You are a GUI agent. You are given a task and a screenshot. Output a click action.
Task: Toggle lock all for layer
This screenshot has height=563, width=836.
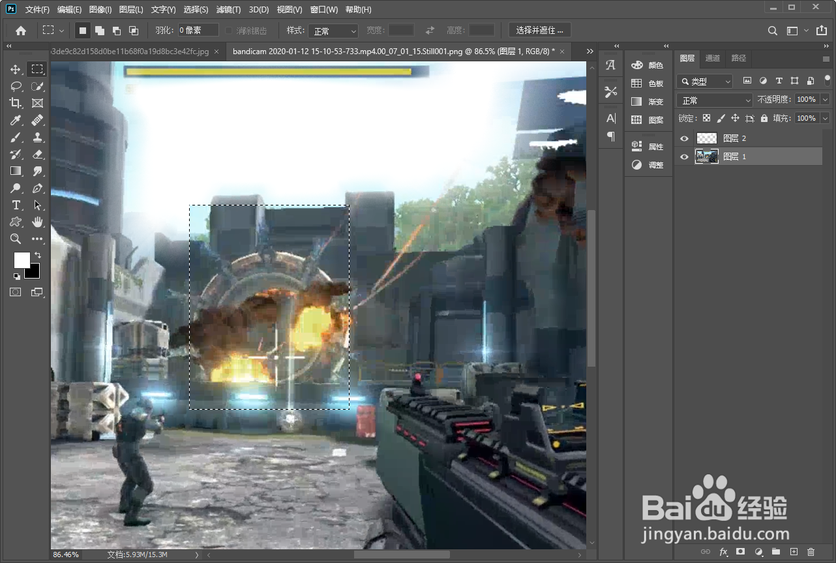764,118
